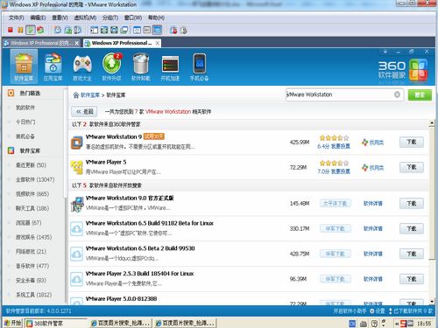Click the yellow suspend (pause) toolbar button

point(20,30)
